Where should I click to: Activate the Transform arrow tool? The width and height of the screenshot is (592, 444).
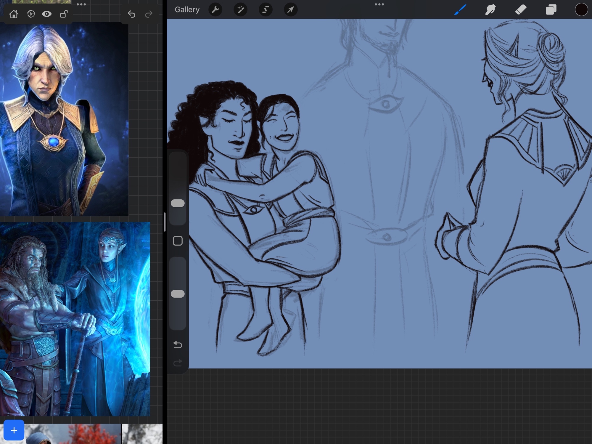291,10
